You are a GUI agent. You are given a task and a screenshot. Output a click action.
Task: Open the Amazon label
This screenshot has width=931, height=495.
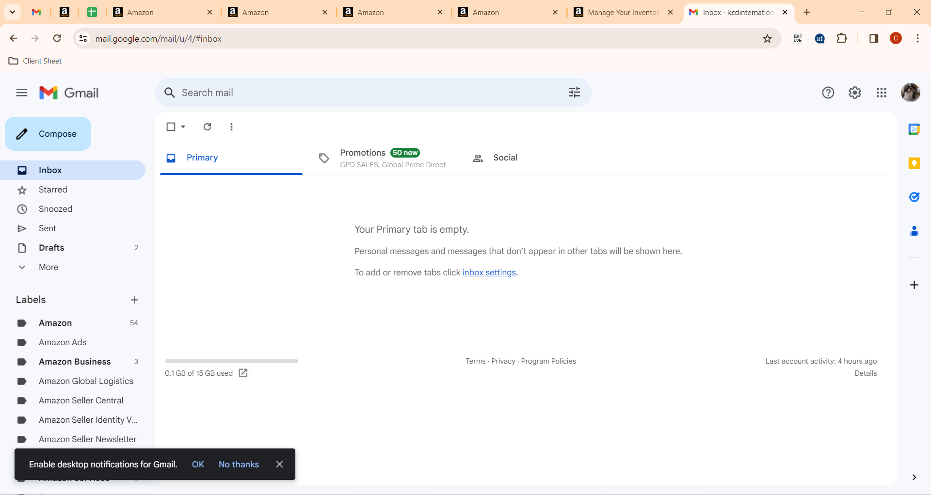(x=73, y=323)
